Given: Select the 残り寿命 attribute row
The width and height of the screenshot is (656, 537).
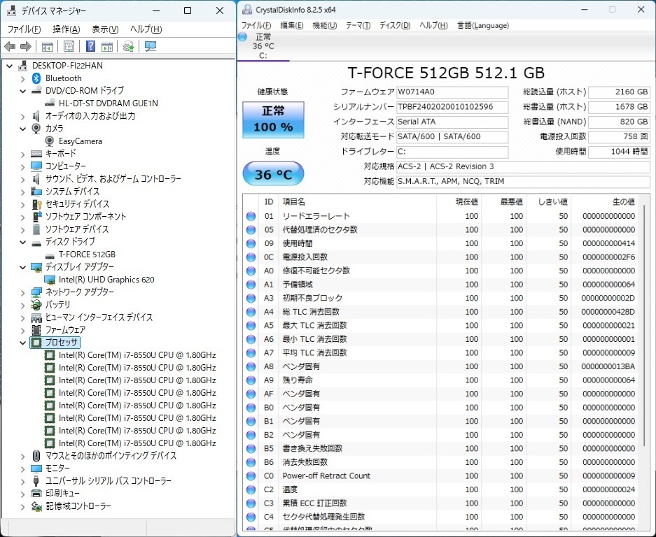Looking at the screenshot, I should (x=441, y=380).
